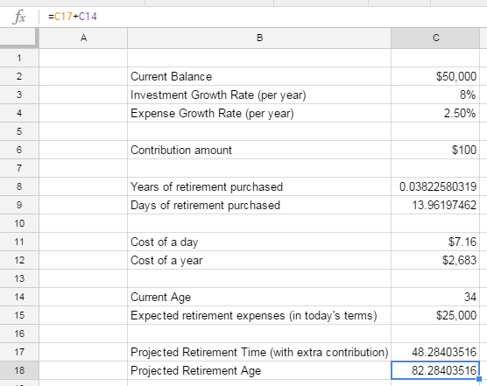Click the 13.96197462 days value cell

[435, 205]
